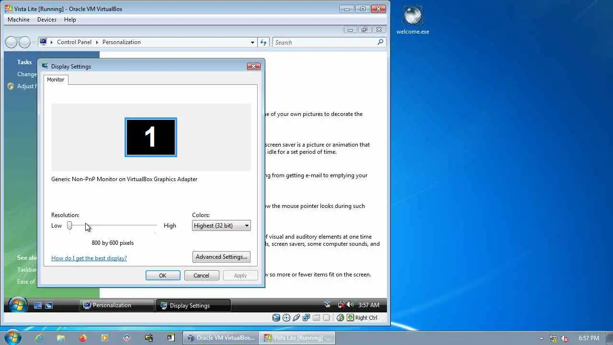613x345 pixels.
Task: Click the host network tray icon
Action: tap(553, 338)
